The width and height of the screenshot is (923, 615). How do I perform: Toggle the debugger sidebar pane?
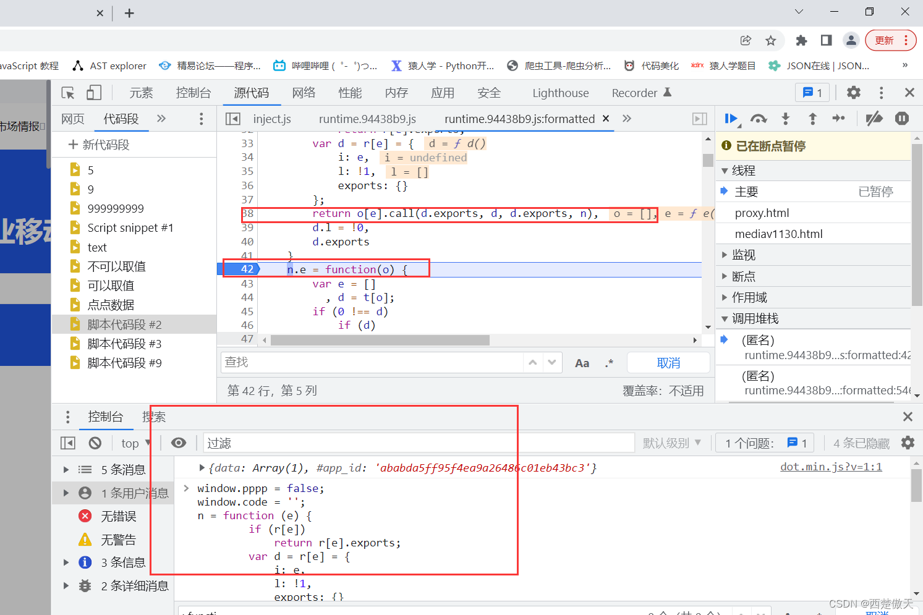pyautogui.click(x=700, y=119)
